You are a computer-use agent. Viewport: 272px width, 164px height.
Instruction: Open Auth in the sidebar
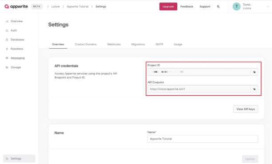[x=14, y=31]
